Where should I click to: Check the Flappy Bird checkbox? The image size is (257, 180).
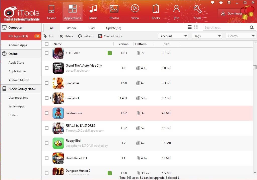tap(47, 143)
